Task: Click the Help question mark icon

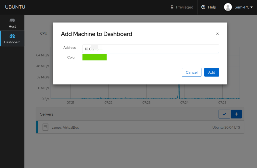Action: 204,7
